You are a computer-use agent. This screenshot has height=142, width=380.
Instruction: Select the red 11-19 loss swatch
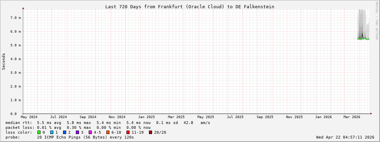(128, 132)
